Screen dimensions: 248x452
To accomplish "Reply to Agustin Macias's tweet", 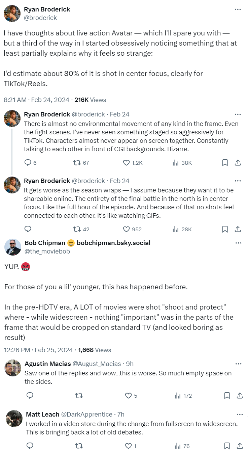I will 30,395.
